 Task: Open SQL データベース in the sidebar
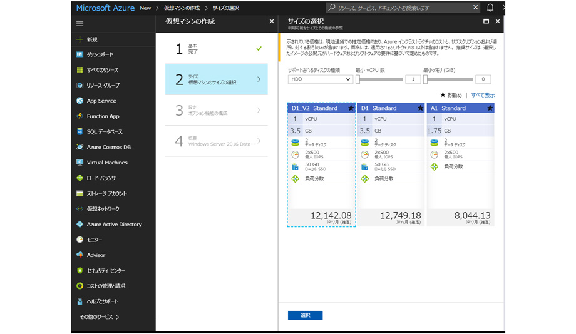coord(105,132)
